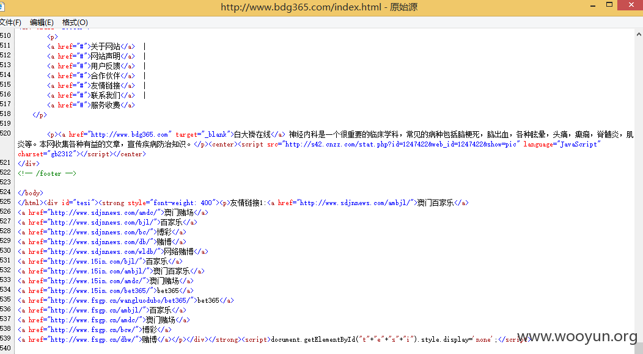Click the text 用户反馈 on line 513

pos(105,67)
